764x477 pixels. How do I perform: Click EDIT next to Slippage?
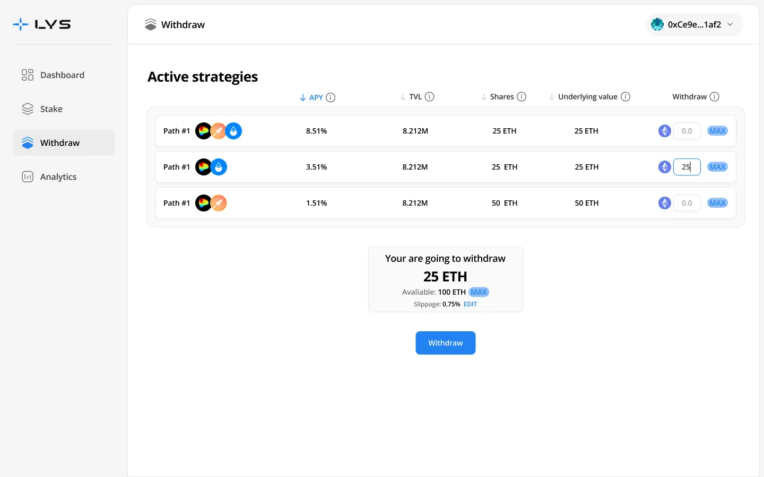[470, 304]
